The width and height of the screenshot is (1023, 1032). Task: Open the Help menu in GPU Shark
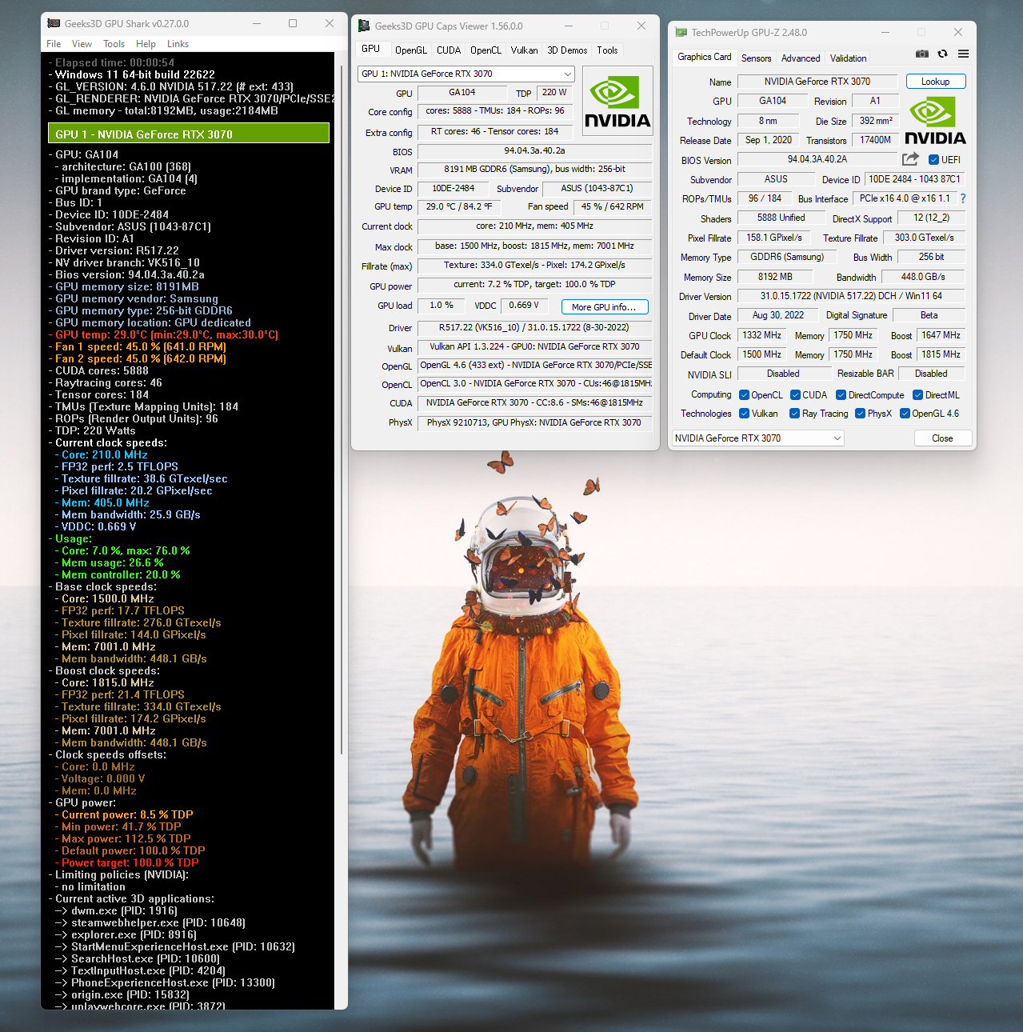(146, 44)
